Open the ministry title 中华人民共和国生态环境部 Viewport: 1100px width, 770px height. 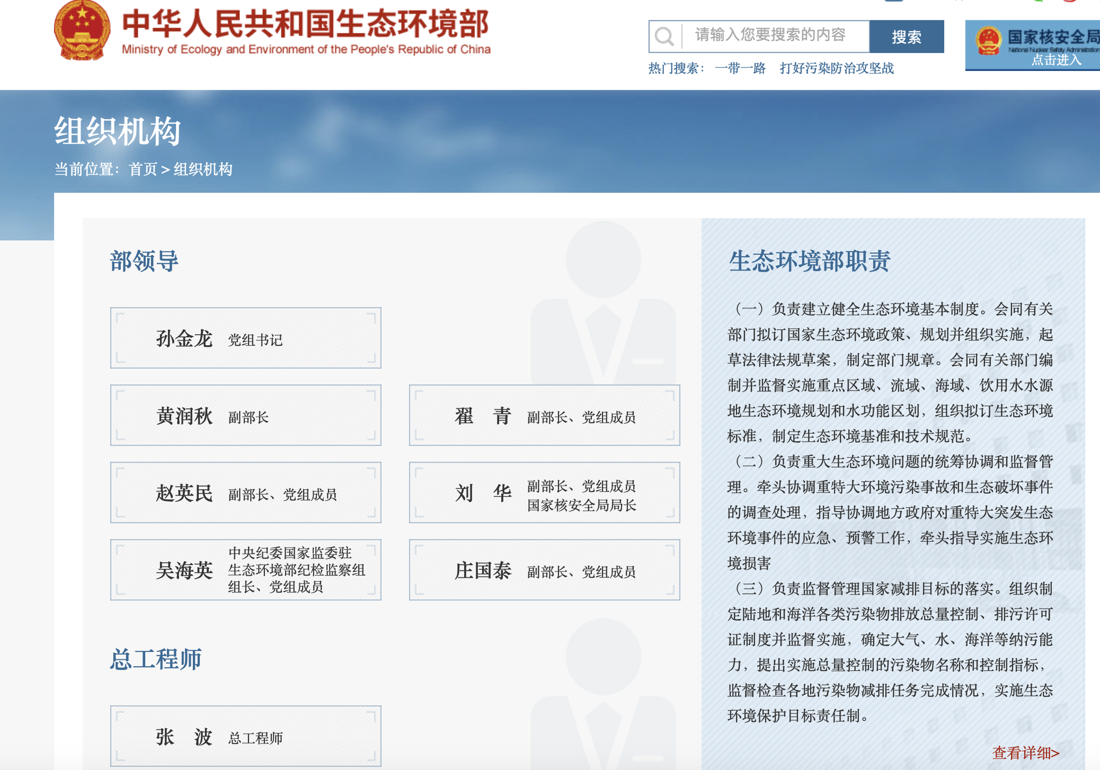click(306, 24)
